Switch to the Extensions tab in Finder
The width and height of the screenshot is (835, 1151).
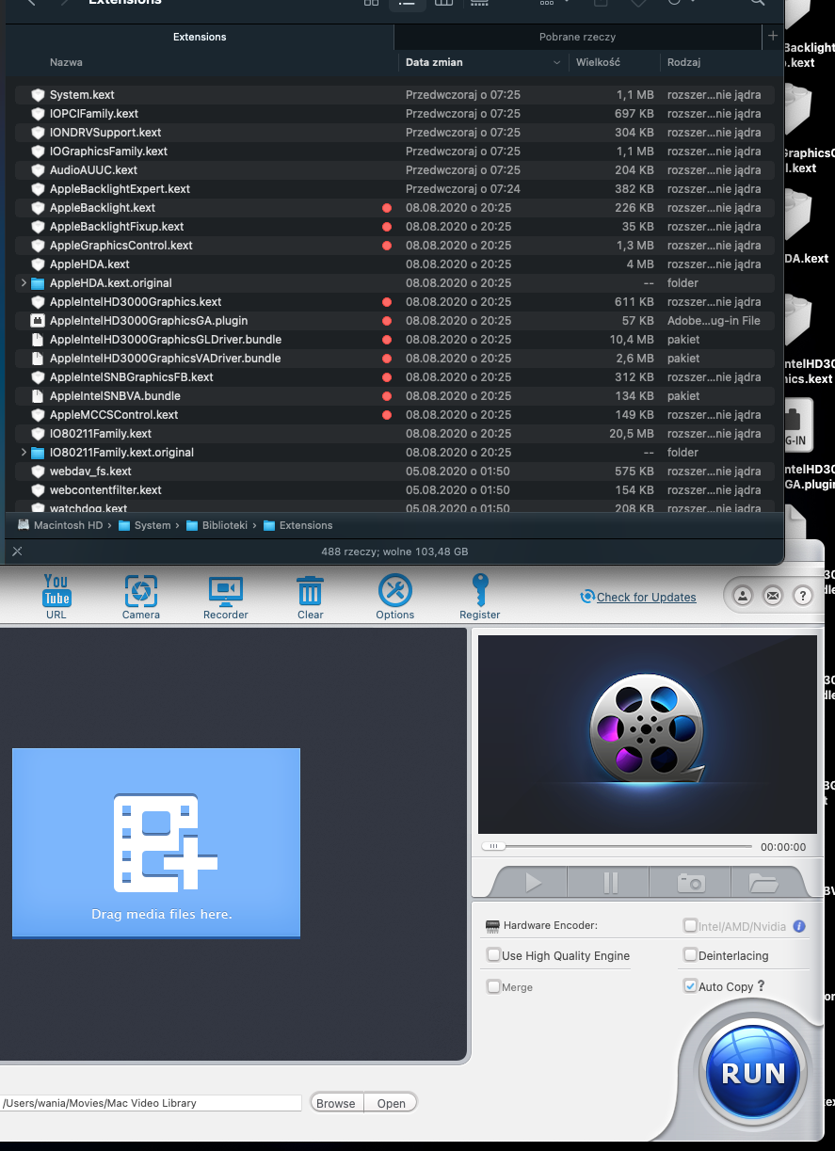pos(200,37)
